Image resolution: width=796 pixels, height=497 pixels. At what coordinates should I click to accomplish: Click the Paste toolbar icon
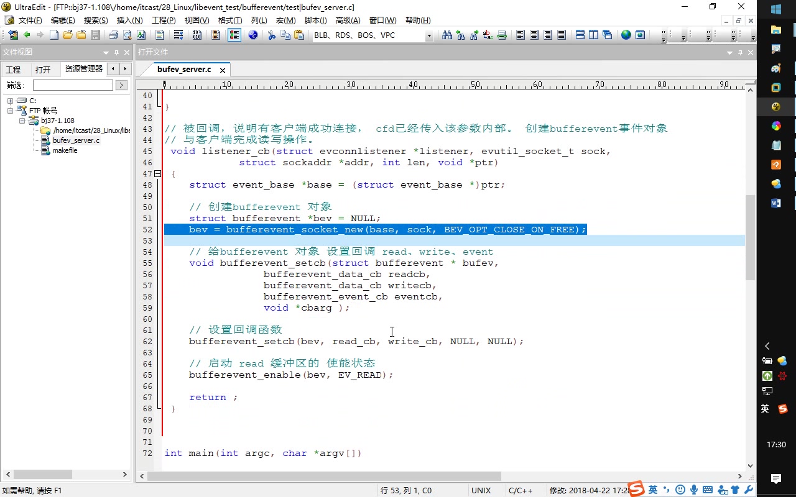(x=298, y=35)
